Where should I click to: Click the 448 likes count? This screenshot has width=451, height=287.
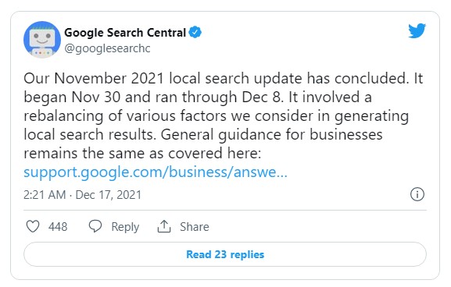(58, 227)
